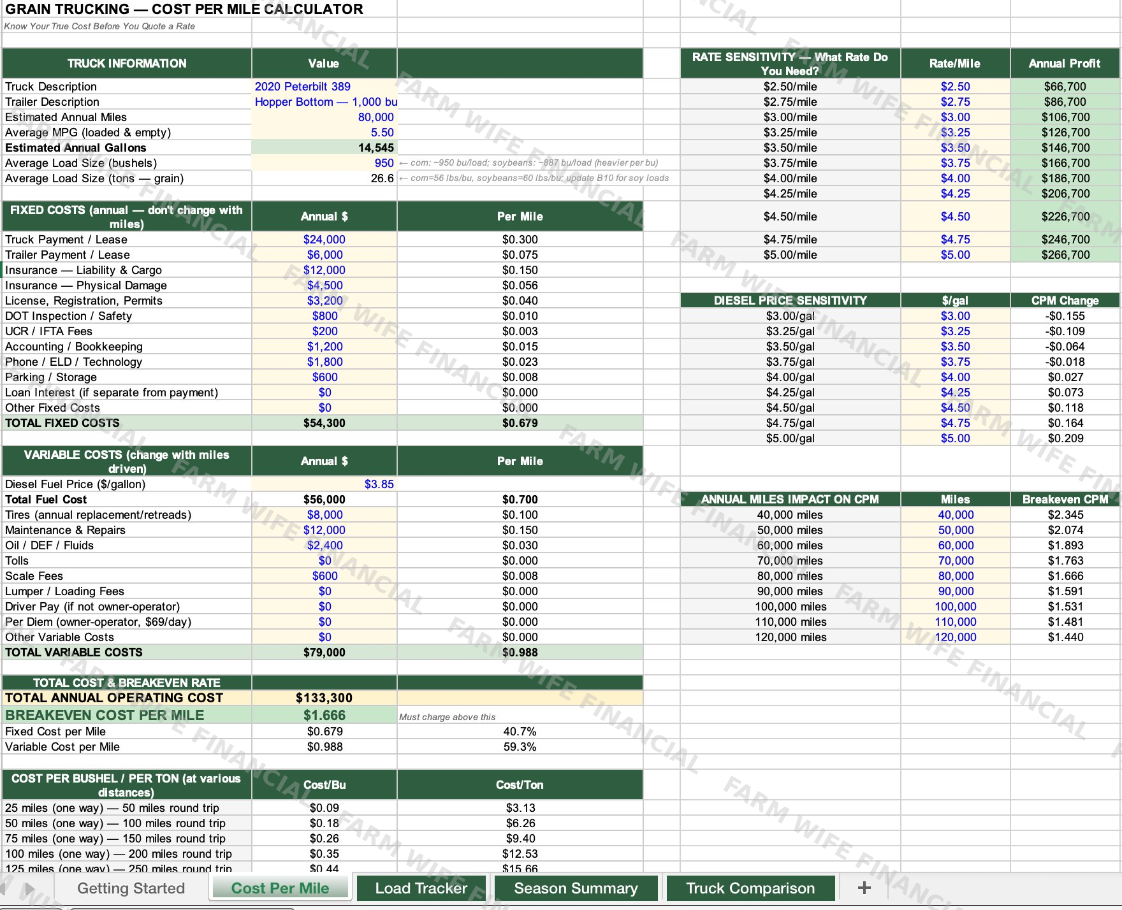Click variable cost percentage 59.3%
1122x910 pixels.
(520, 747)
